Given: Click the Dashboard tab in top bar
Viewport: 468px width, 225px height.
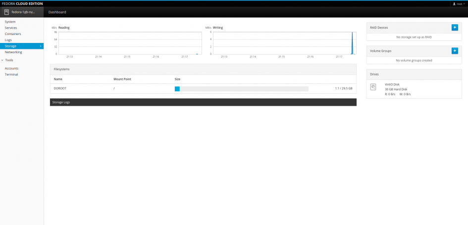Looking at the screenshot, I should point(57,12).
